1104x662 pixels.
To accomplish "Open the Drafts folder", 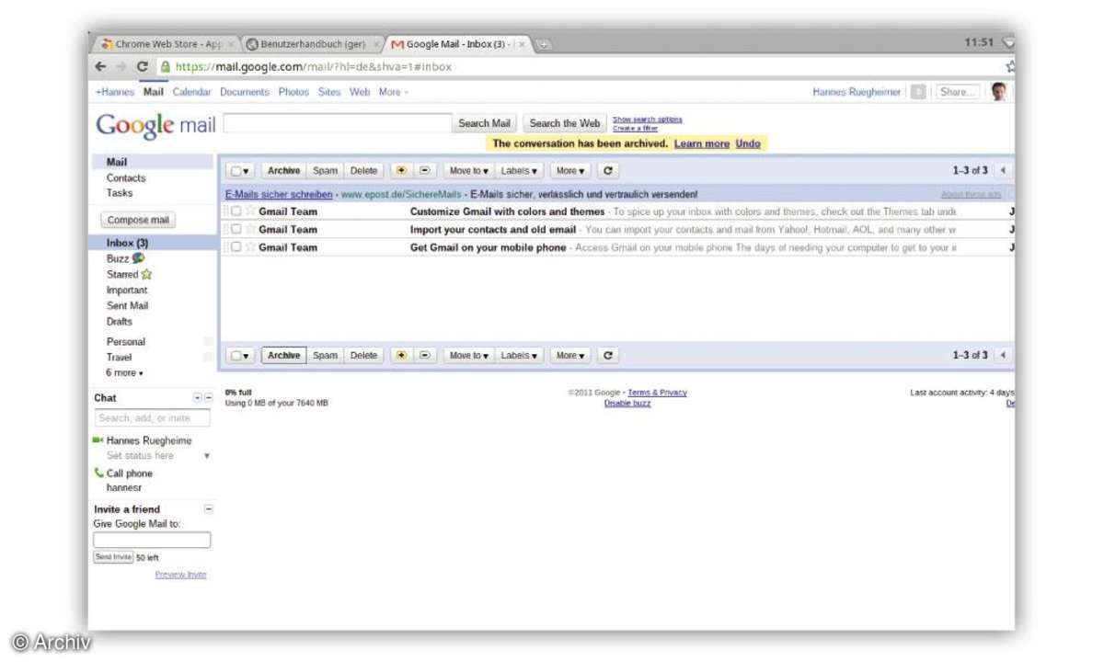I will tap(120, 322).
